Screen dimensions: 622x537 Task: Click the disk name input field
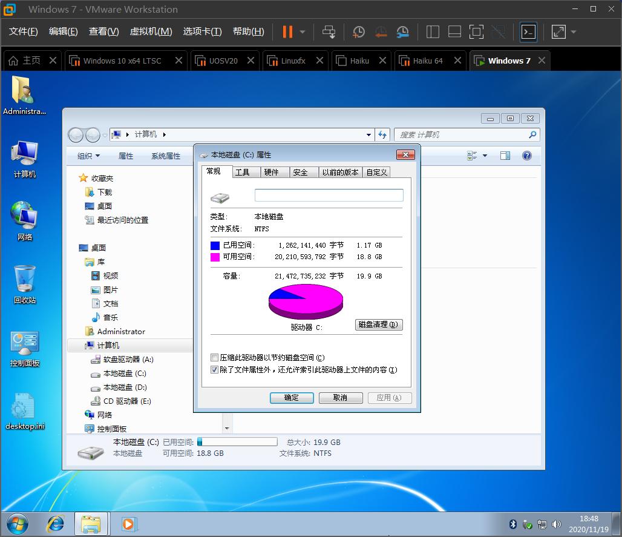pos(329,195)
